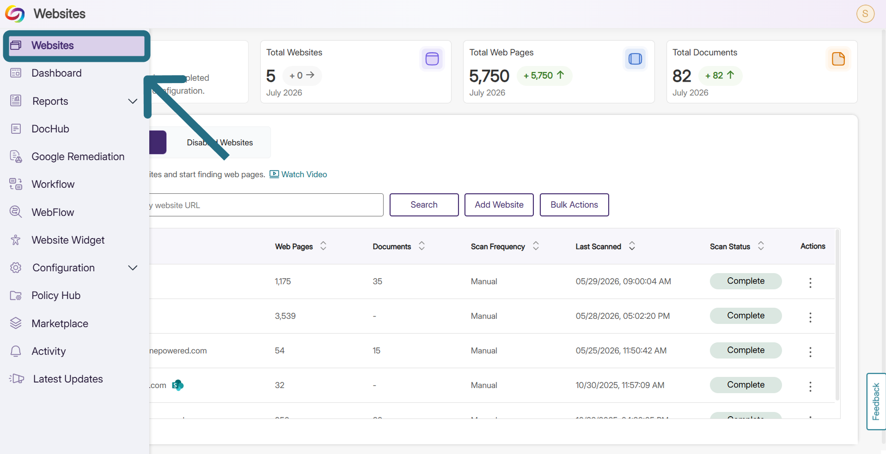Open the Website Widget star icon
The image size is (886, 454).
16,240
